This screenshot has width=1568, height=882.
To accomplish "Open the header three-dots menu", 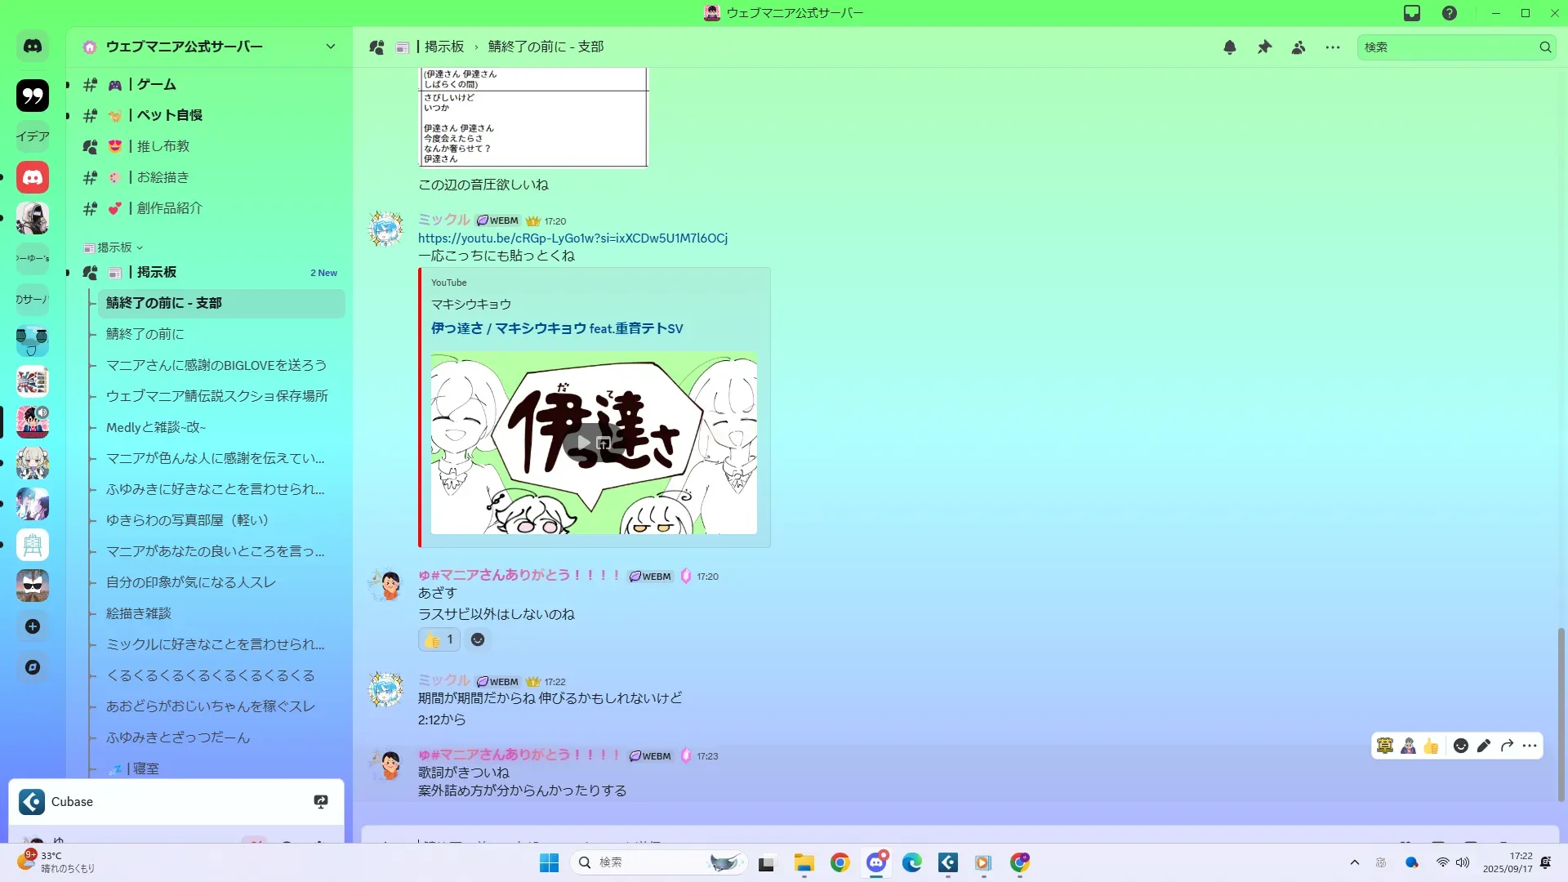I will coord(1333,47).
